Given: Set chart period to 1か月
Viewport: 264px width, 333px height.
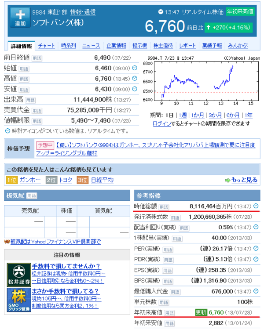Looking at the screenshot, I should 198,115.
